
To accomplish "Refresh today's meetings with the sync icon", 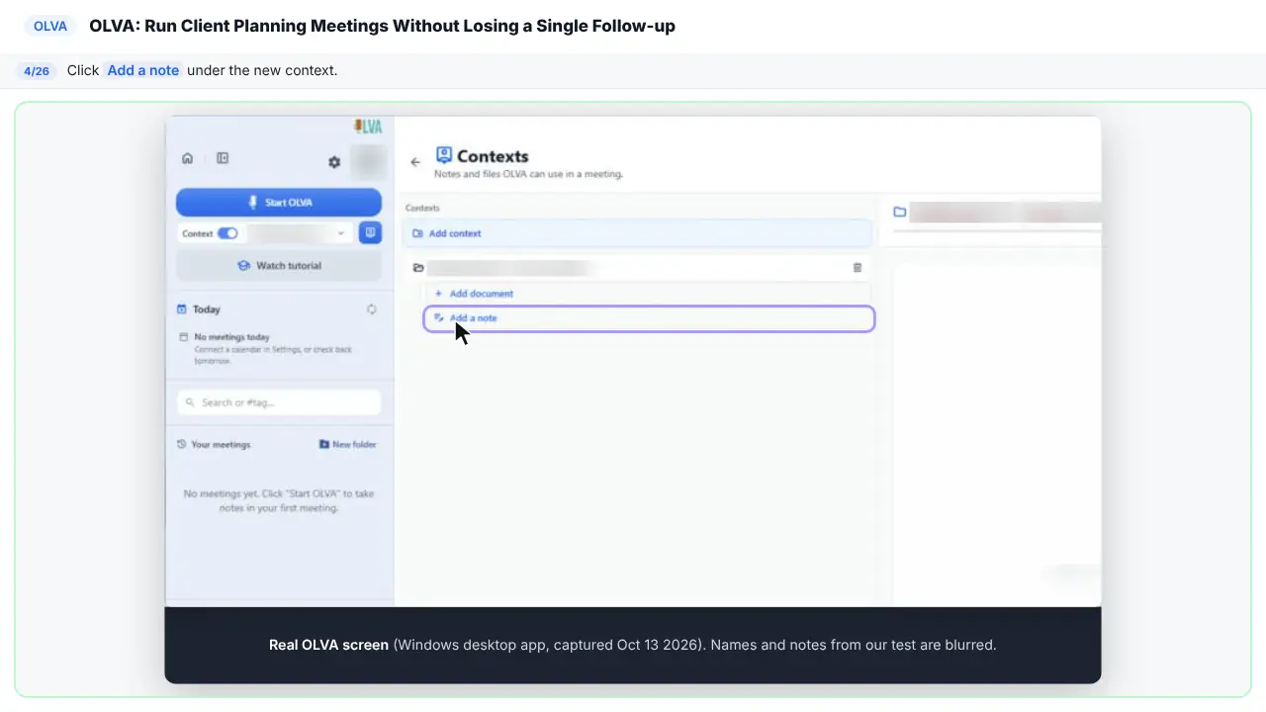I will click(x=372, y=310).
